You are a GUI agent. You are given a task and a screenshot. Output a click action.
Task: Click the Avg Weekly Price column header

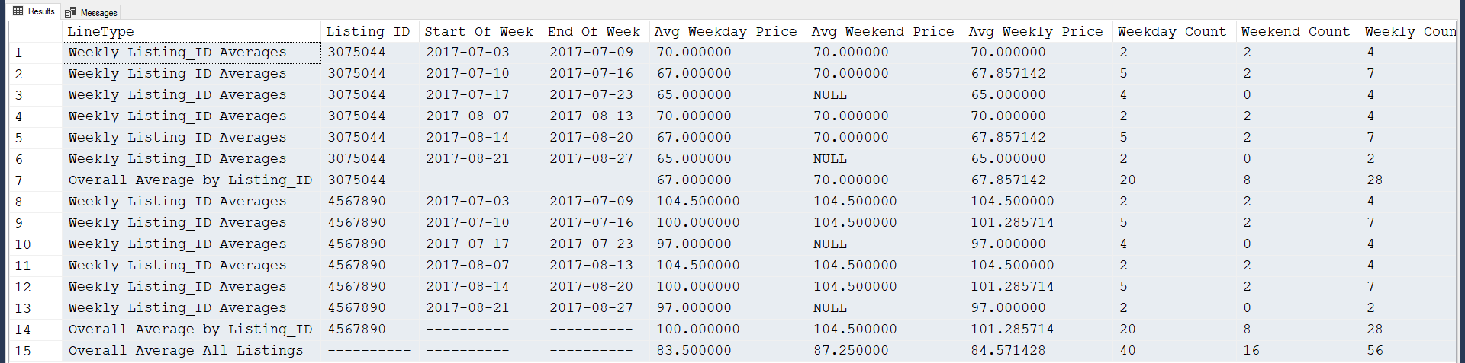point(1035,31)
